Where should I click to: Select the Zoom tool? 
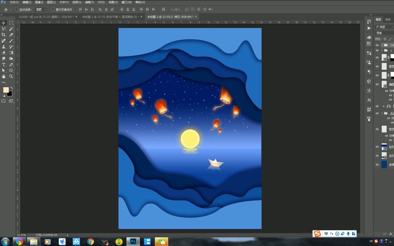click(x=11, y=76)
